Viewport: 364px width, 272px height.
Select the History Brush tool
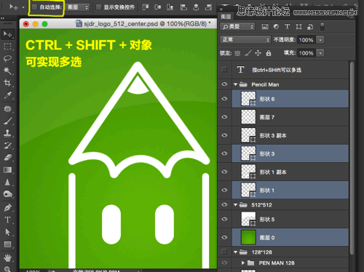pos(7,145)
